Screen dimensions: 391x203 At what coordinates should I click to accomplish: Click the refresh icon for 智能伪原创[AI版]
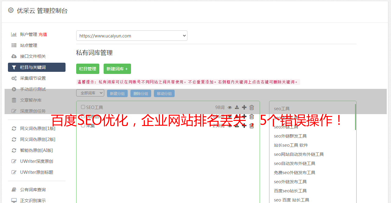14,150
